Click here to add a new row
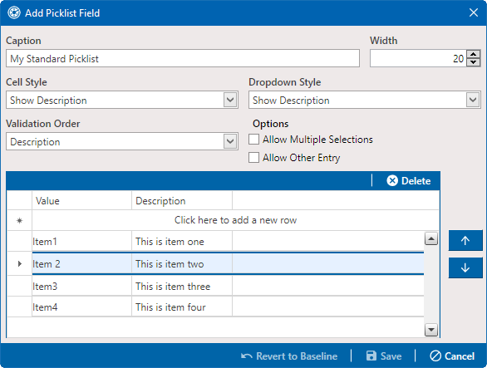487x368 pixels. (x=235, y=220)
